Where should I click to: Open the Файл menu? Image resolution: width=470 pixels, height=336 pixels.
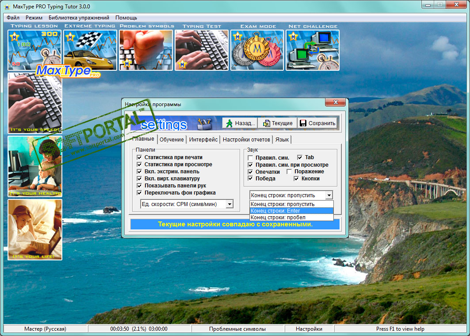pyautogui.click(x=13, y=18)
